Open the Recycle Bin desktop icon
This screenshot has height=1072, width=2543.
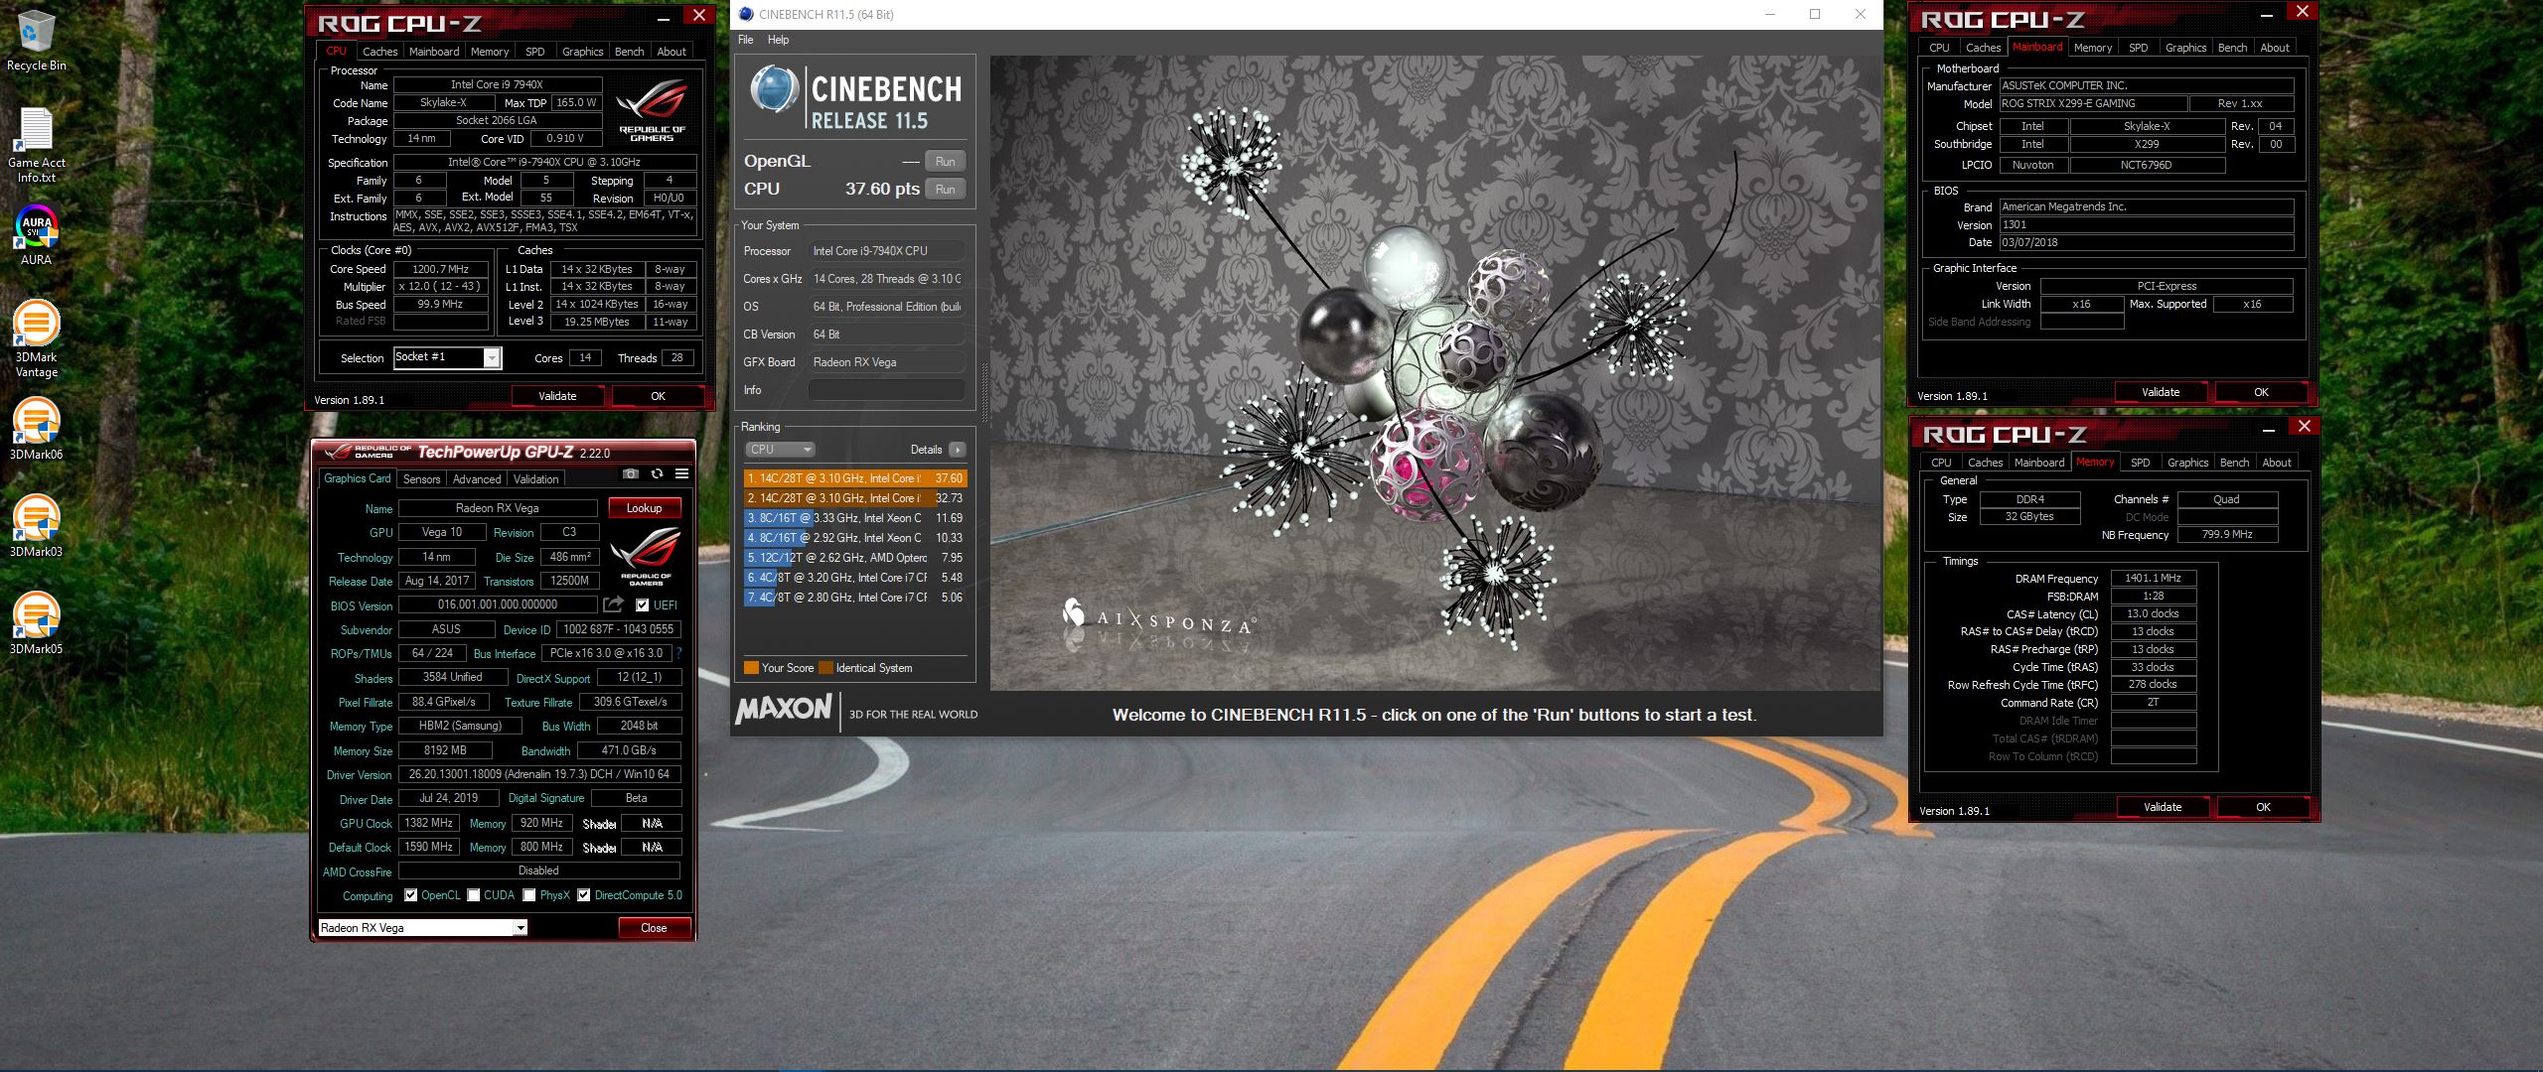(x=36, y=41)
